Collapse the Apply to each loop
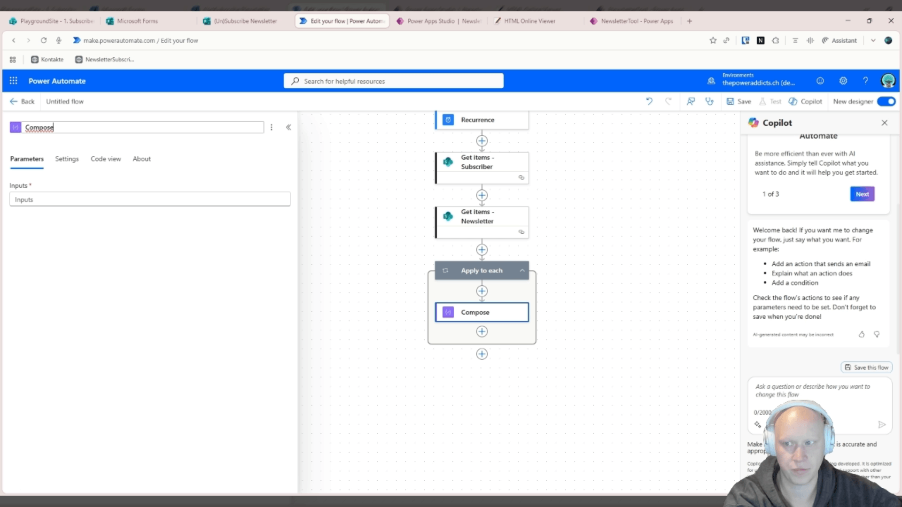Viewport: 902px width, 507px height. [x=522, y=270]
